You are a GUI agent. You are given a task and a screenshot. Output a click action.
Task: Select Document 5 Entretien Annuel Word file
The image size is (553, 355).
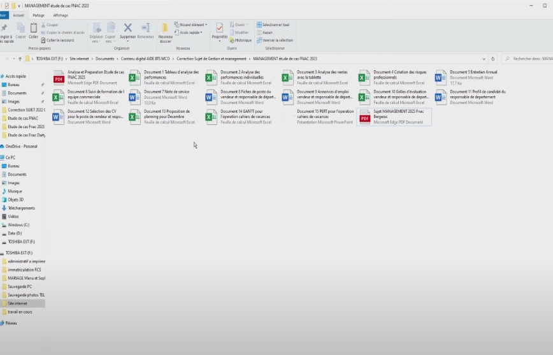(x=471, y=77)
